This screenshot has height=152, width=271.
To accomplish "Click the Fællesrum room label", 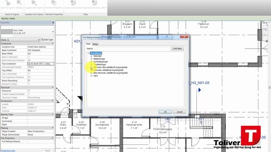I will point(204,24).
